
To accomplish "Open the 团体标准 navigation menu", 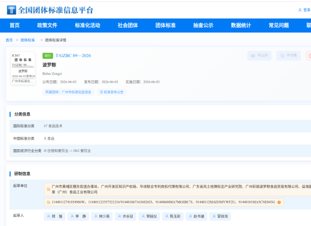I will pos(166,25).
